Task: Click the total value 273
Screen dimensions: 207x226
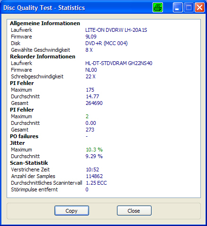Action: point(90,130)
